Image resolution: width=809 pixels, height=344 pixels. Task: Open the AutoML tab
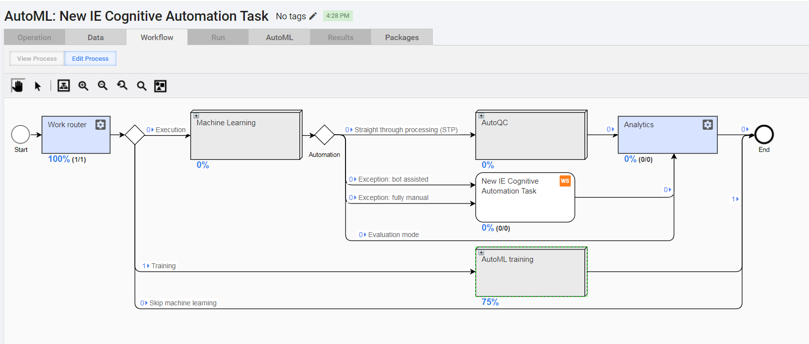pyautogui.click(x=280, y=37)
